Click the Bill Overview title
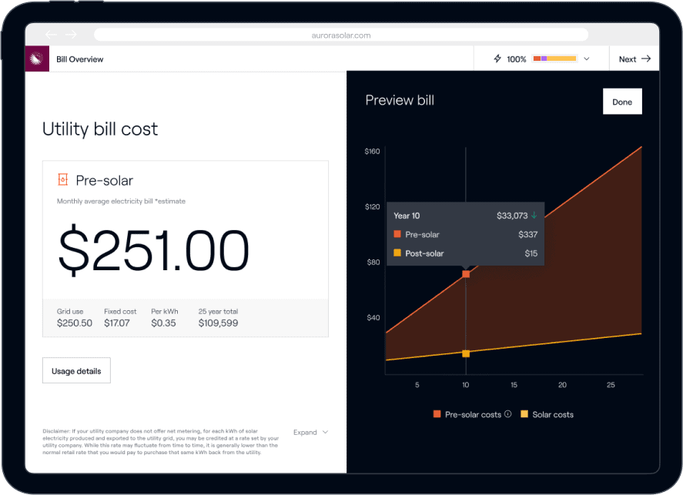 tap(80, 59)
